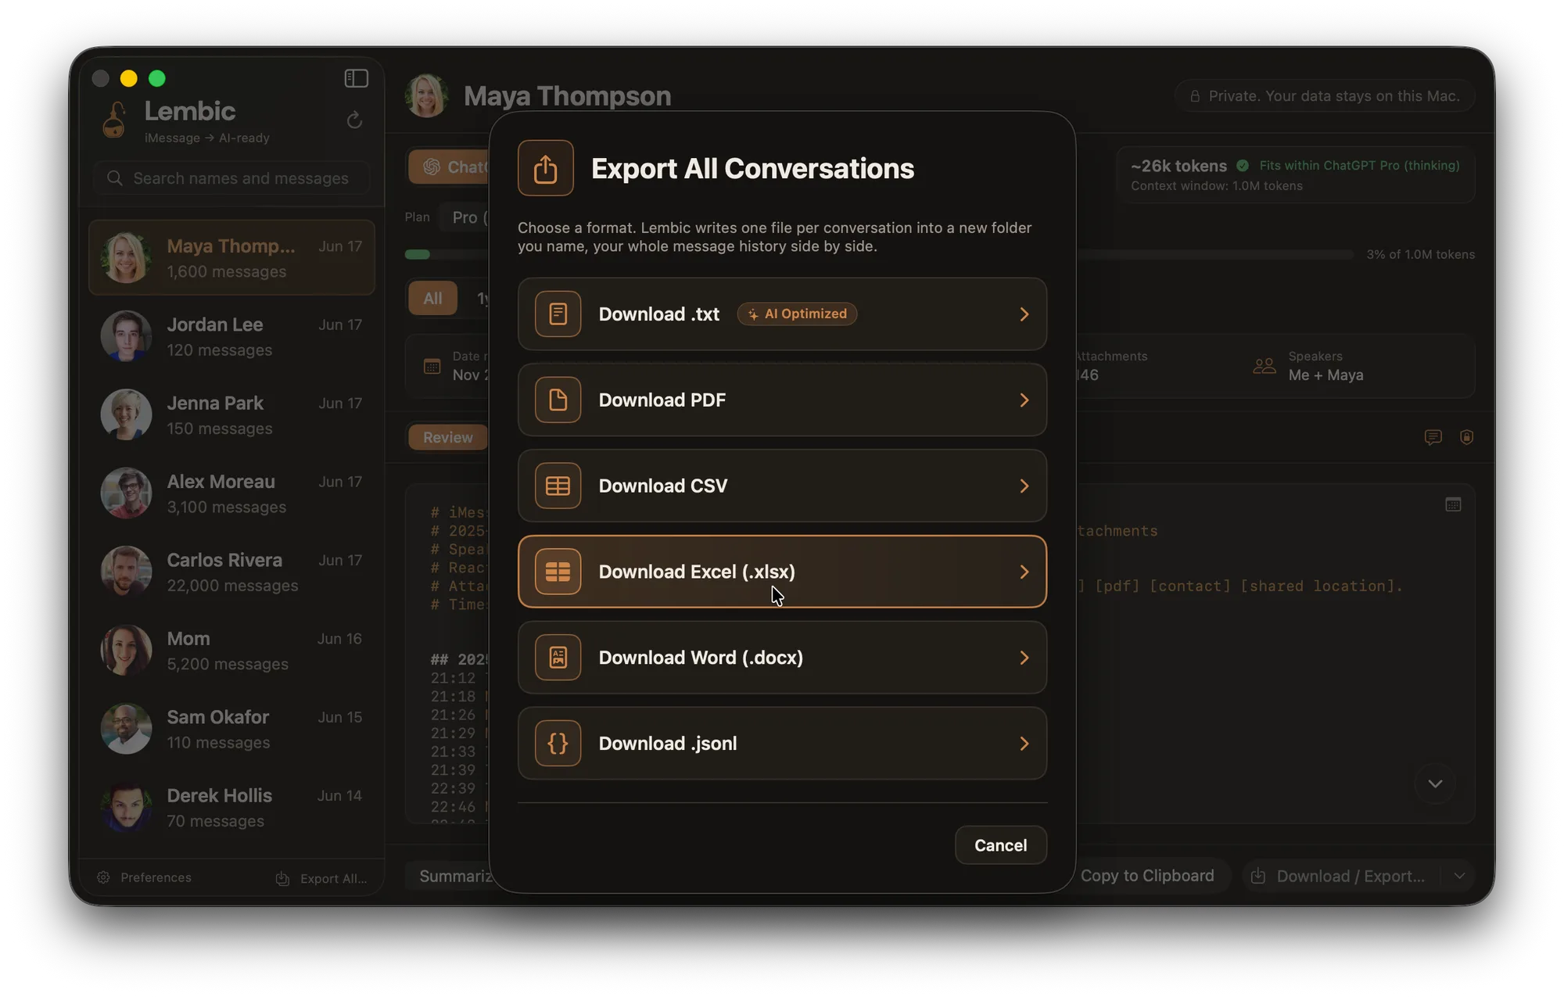The image size is (1564, 997).
Task: Click the Word document icon
Action: (x=558, y=658)
